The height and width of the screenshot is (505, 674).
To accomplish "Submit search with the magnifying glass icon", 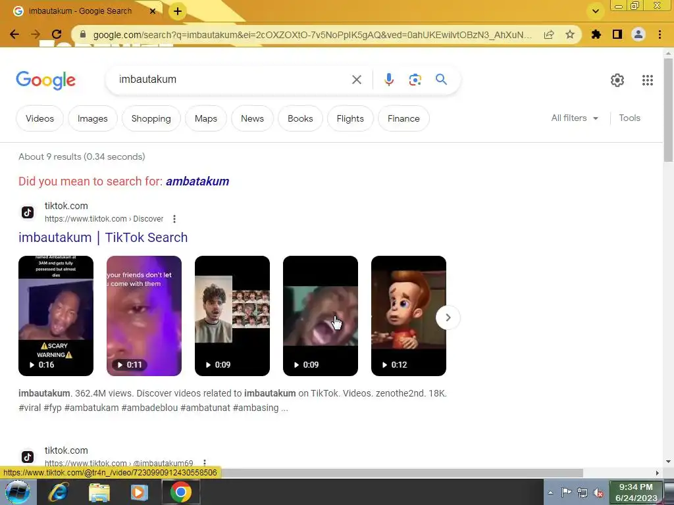I will point(441,80).
